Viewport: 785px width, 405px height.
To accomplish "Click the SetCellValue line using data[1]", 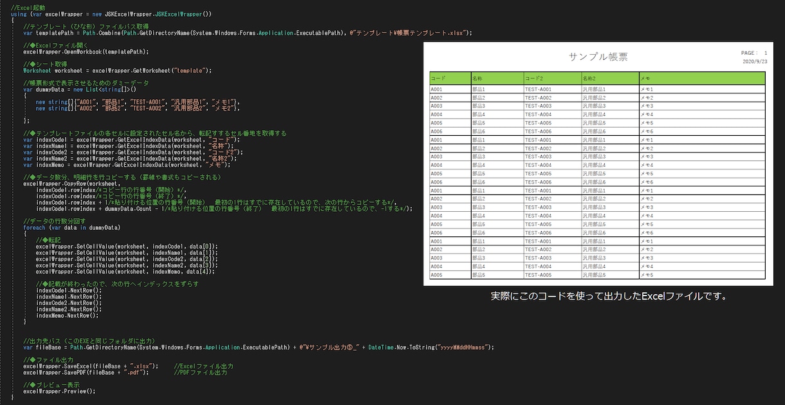I will click(127, 252).
